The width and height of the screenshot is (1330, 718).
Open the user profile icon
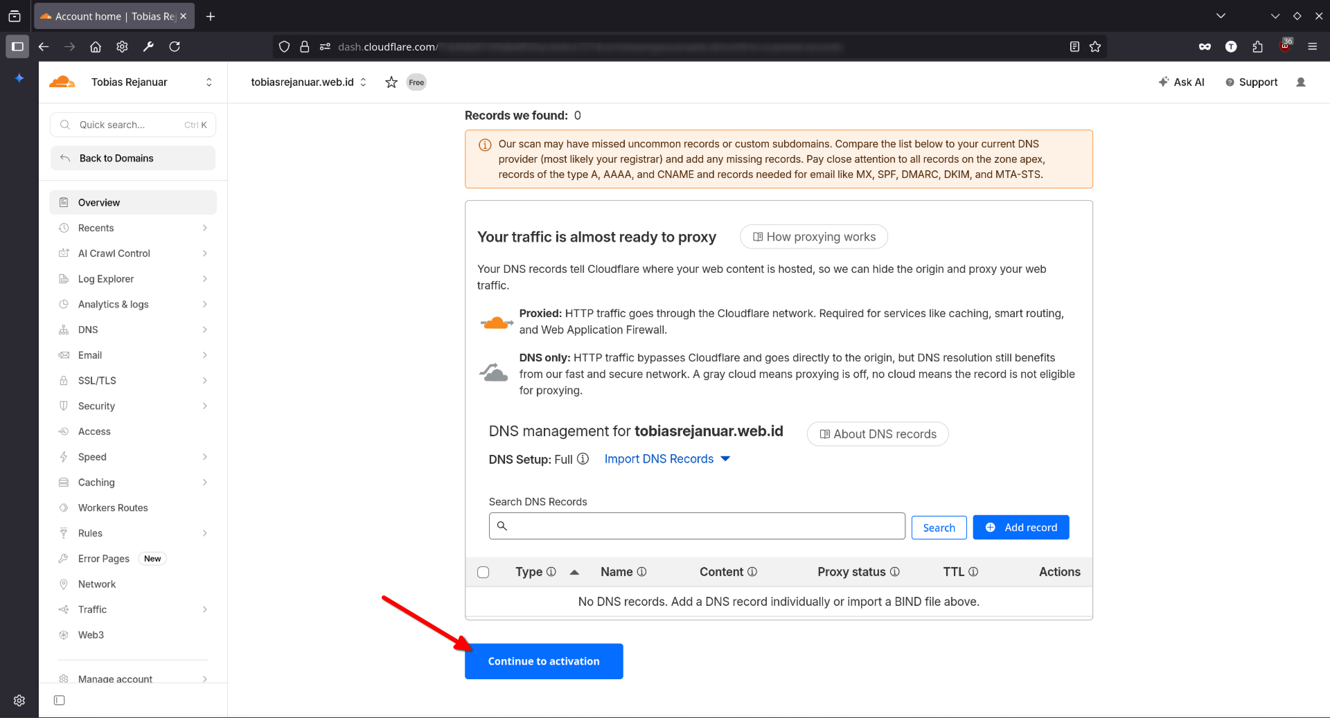(x=1300, y=82)
